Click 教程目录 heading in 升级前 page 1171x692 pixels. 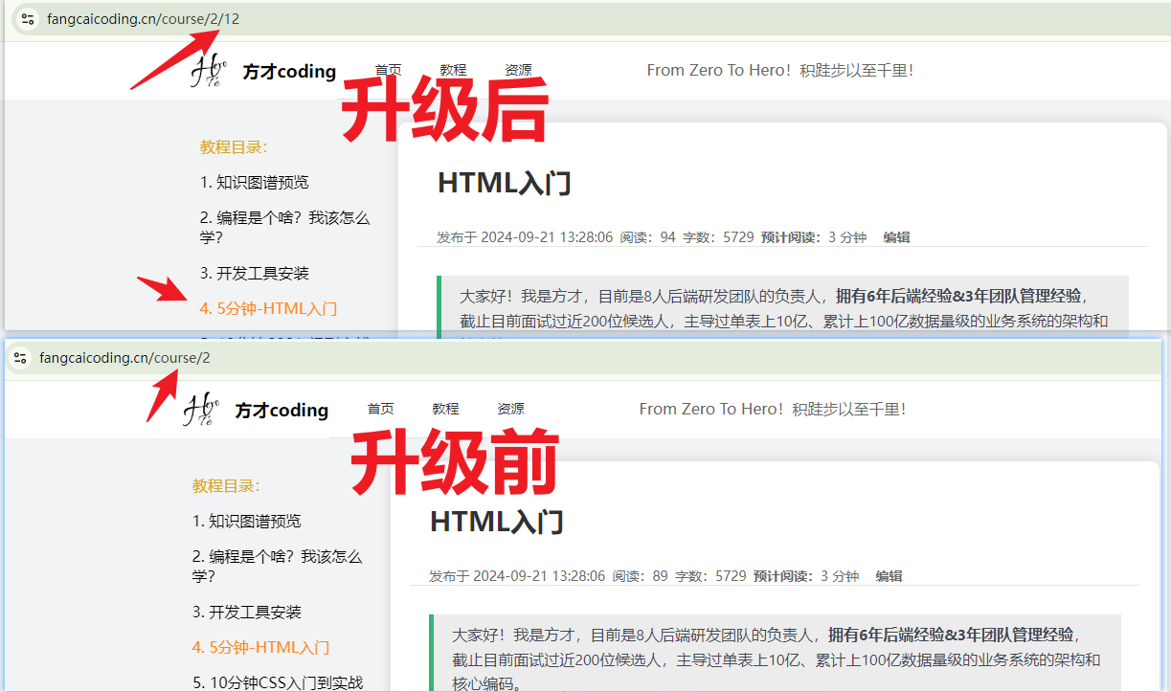coord(226,485)
